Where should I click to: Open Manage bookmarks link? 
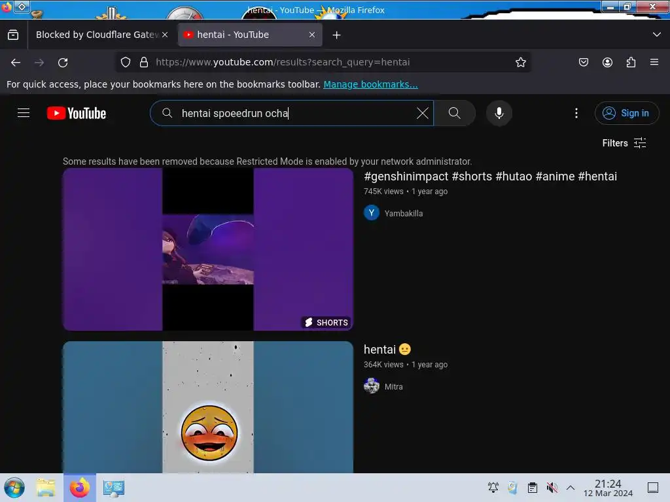pos(370,84)
